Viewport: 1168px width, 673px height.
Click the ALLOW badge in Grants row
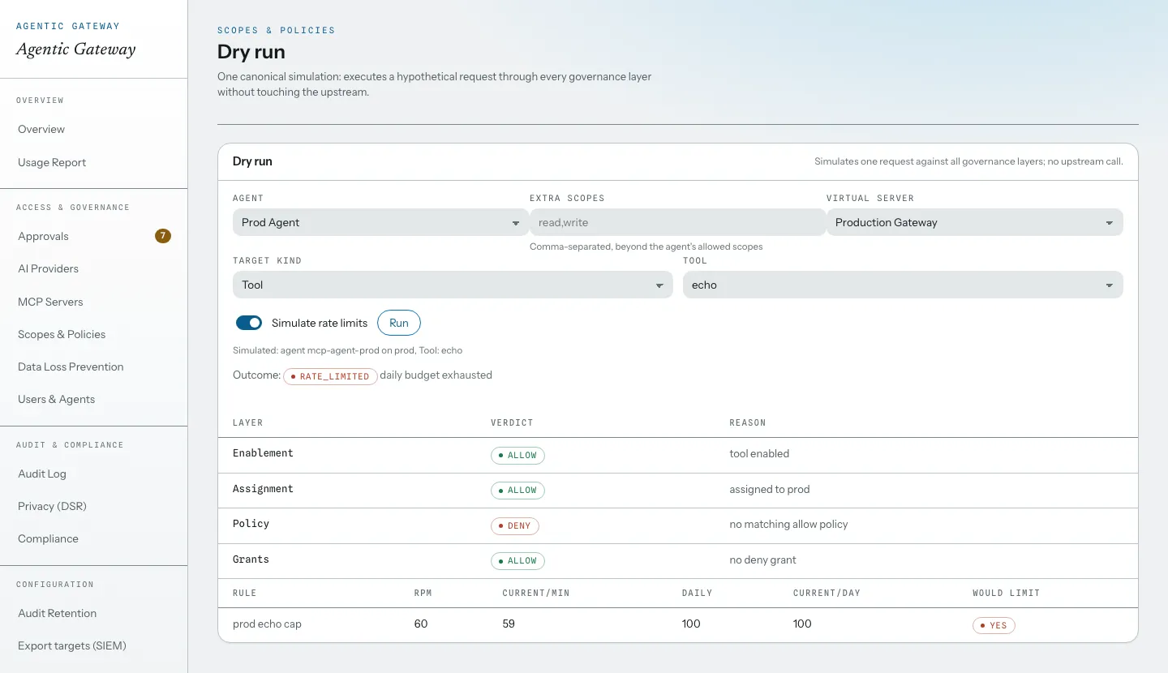coord(517,560)
